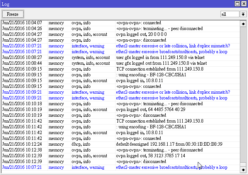Select the 10:04:07 connected log entry

point(121,23)
